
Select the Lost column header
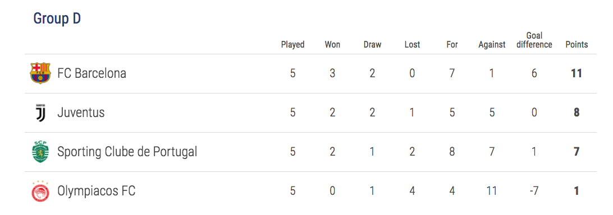[412, 44]
